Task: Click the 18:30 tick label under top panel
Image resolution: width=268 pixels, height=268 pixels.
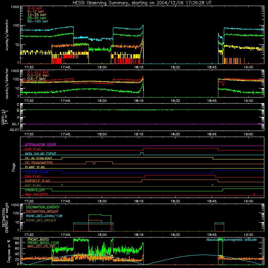Action: pyautogui.click(x=175, y=67)
